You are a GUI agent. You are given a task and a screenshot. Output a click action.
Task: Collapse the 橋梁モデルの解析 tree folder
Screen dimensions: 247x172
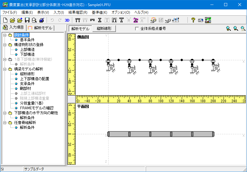(5, 69)
